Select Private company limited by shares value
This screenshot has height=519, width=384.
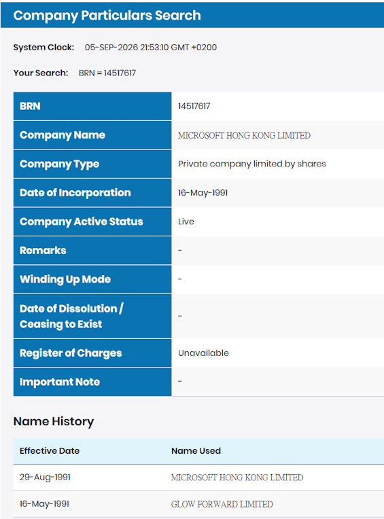(x=252, y=164)
